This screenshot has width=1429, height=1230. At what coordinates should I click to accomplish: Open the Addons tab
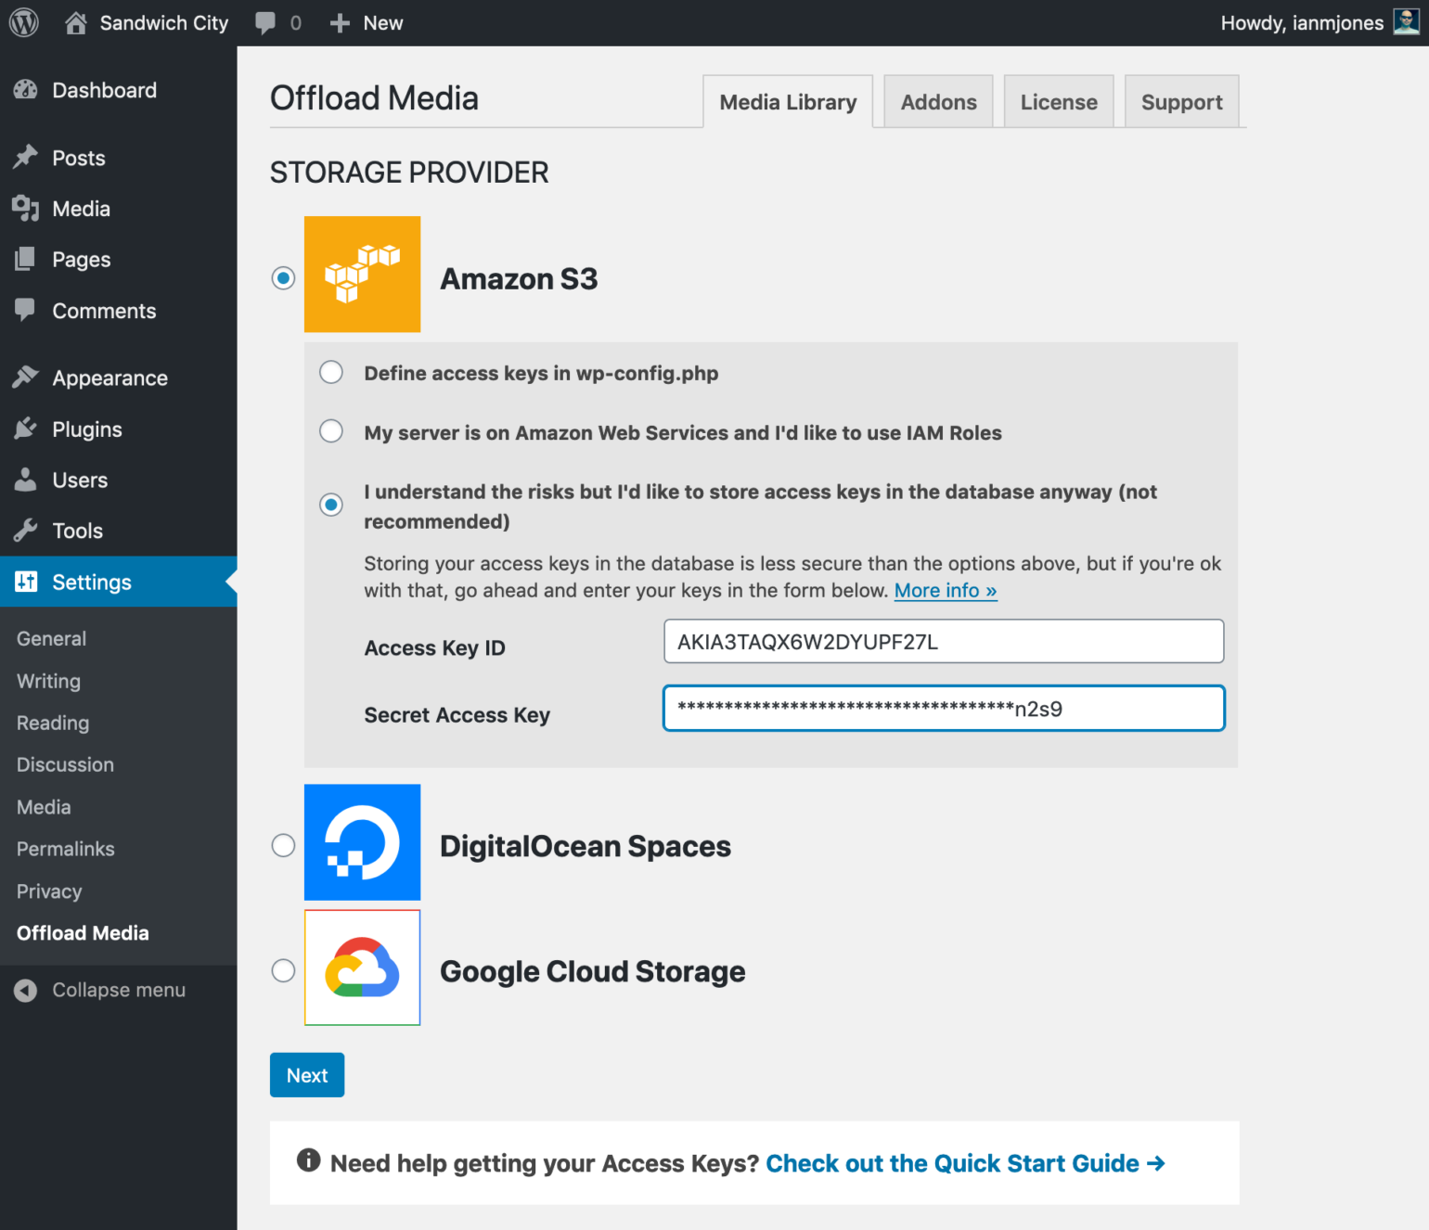pos(938,102)
